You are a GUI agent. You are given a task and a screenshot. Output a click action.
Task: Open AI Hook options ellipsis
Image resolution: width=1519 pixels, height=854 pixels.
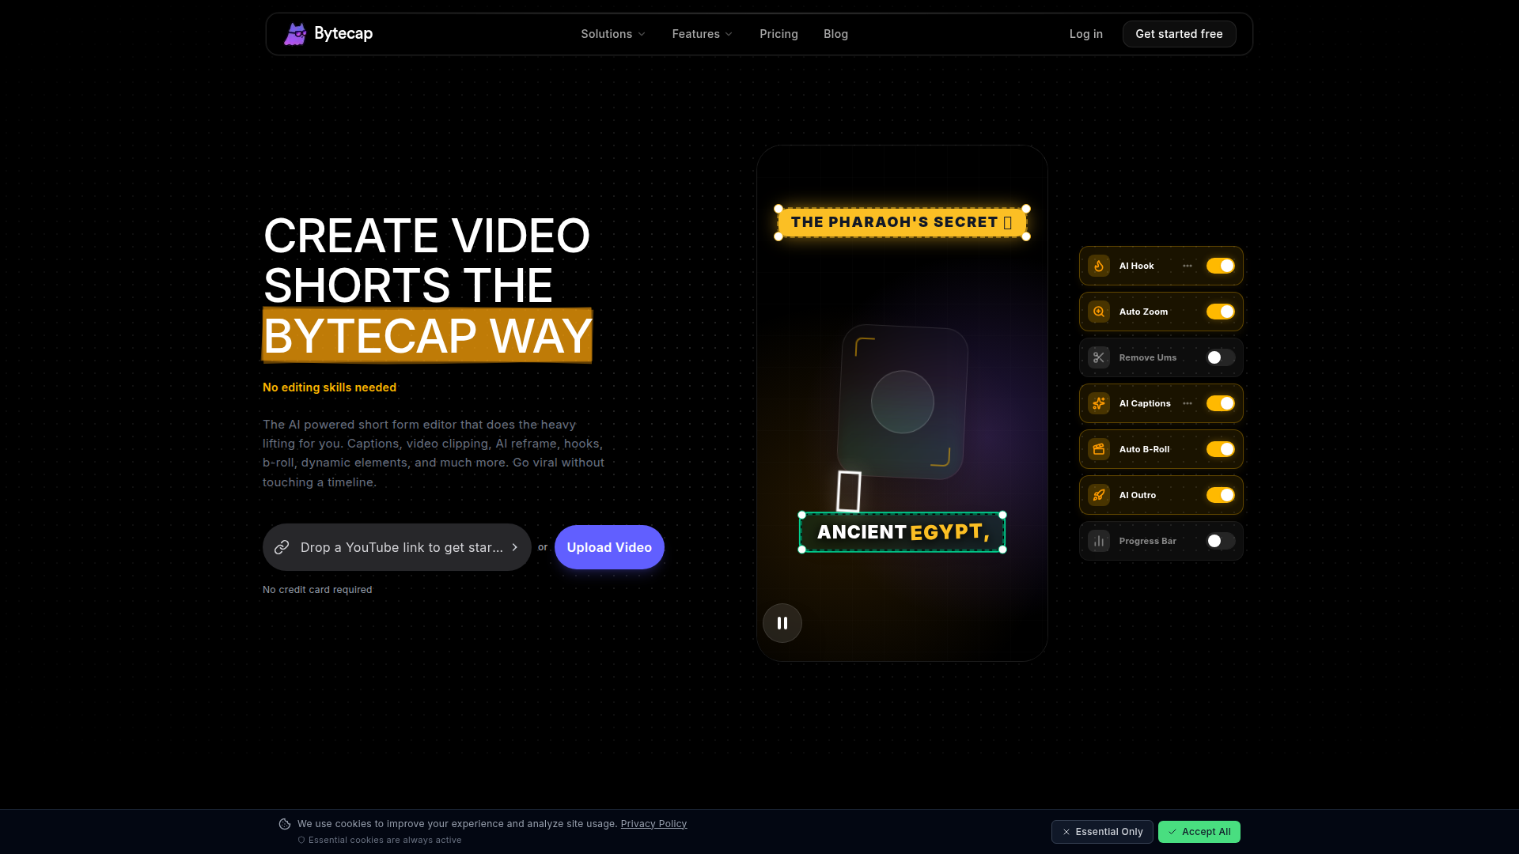click(x=1188, y=266)
